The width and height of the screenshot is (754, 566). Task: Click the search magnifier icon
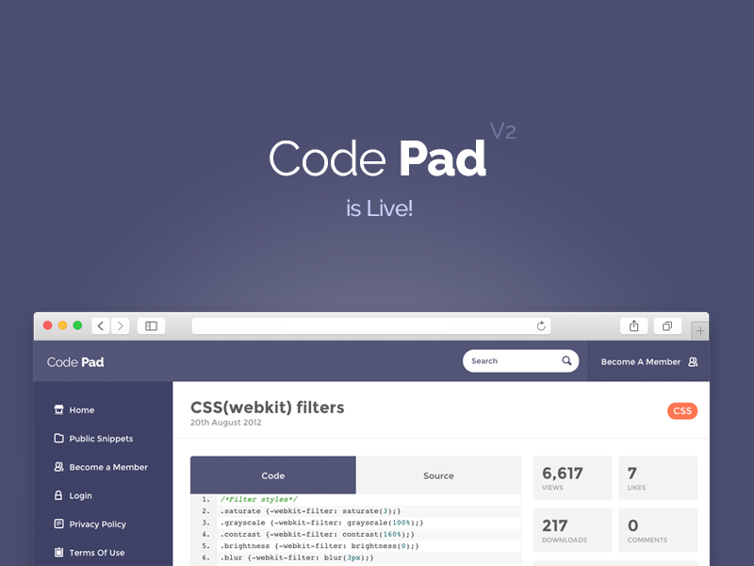(566, 360)
